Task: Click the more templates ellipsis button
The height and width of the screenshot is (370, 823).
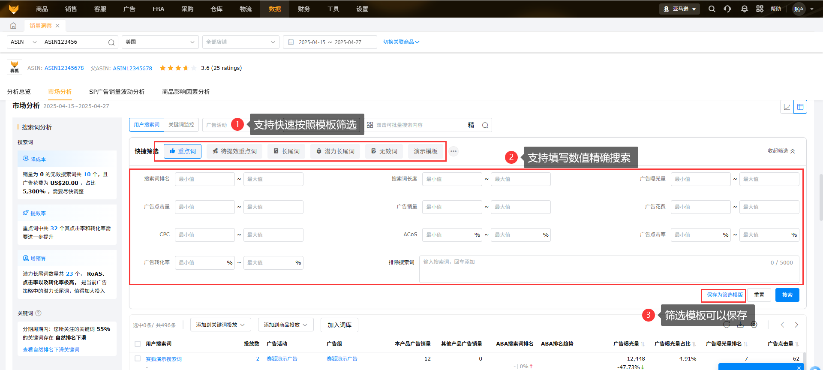Action: (454, 151)
